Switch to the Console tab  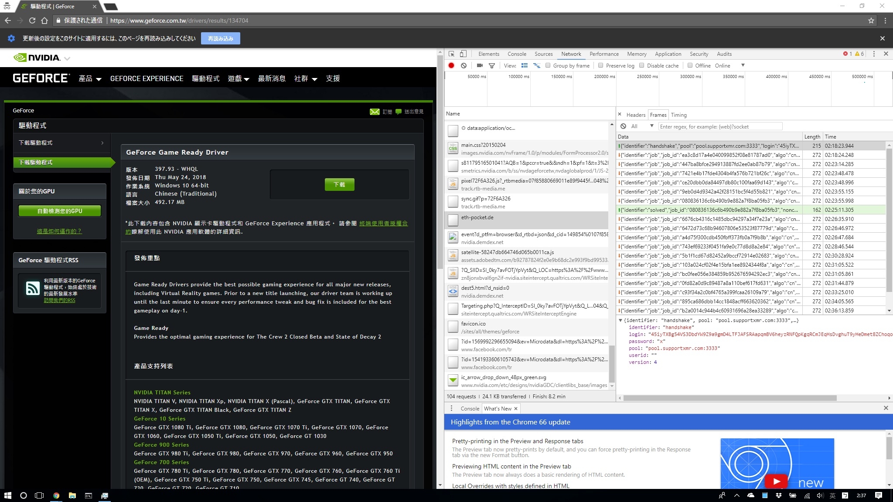pyautogui.click(x=517, y=54)
